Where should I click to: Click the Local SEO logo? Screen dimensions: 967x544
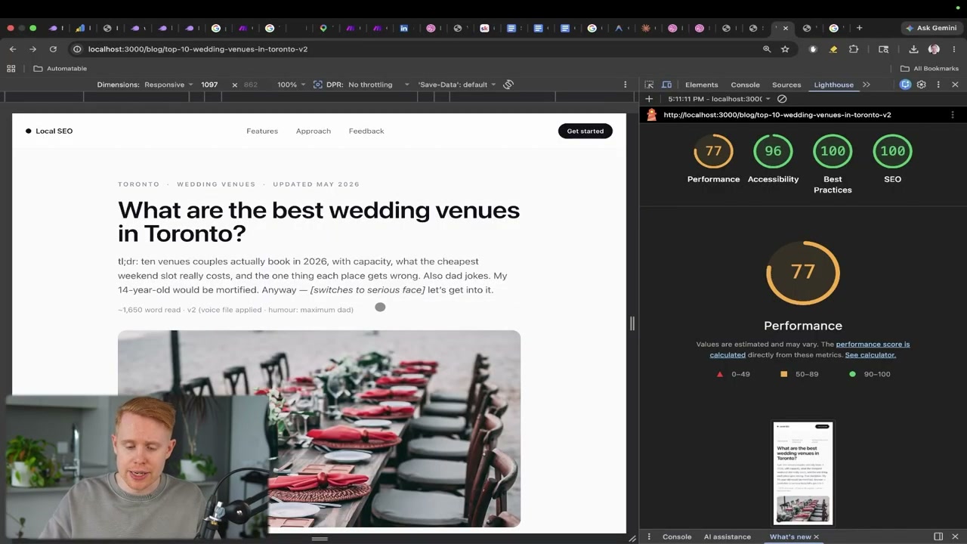(x=49, y=131)
